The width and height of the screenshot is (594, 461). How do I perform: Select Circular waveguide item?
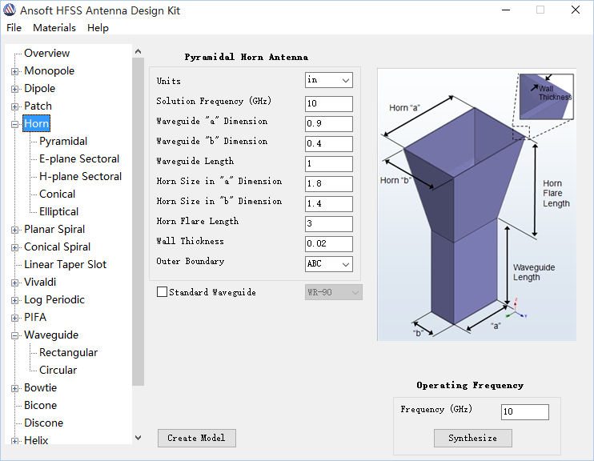pos(58,370)
